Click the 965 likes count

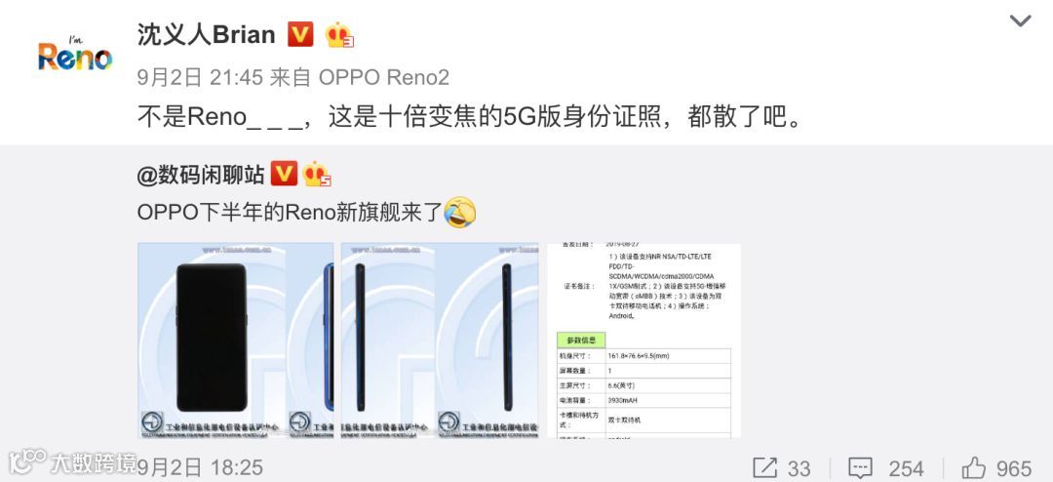[x=1013, y=468]
